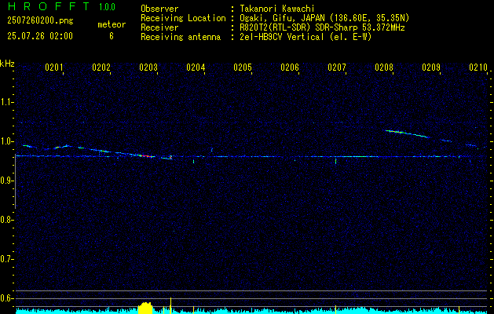494x314 pixels.
Task: Click the Receiver label
Action: [159, 27]
